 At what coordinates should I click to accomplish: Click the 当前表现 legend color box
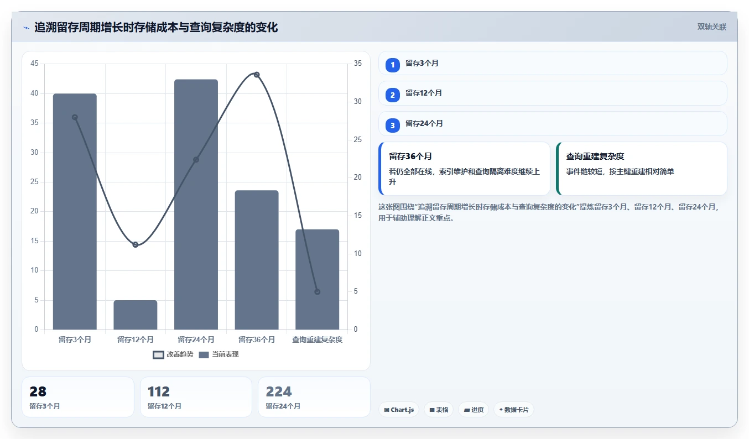coord(204,354)
